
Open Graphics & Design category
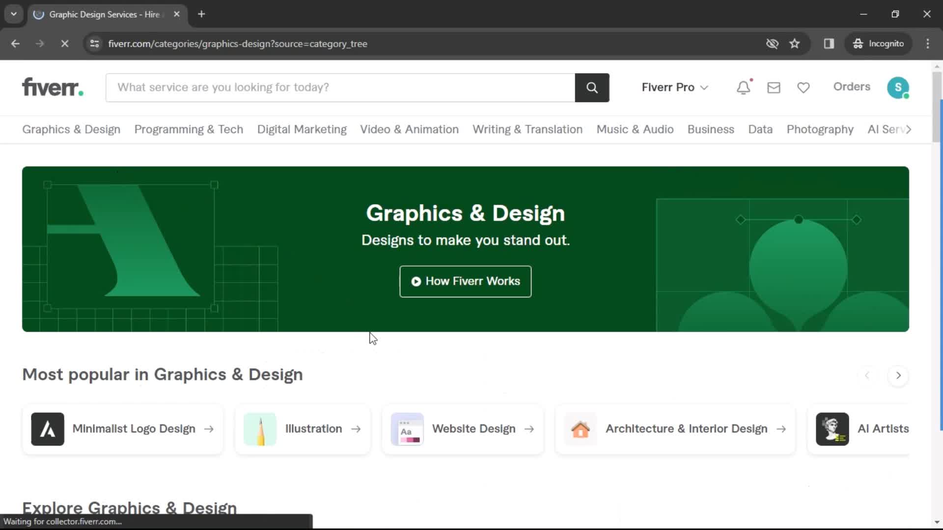[x=71, y=130]
